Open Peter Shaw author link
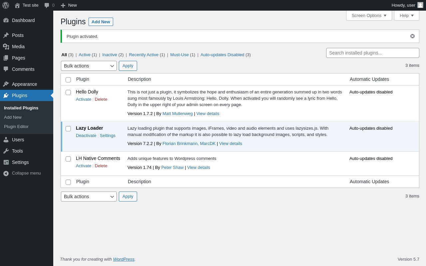The height and width of the screenshot is (266, 426). (x=172, y=168)
